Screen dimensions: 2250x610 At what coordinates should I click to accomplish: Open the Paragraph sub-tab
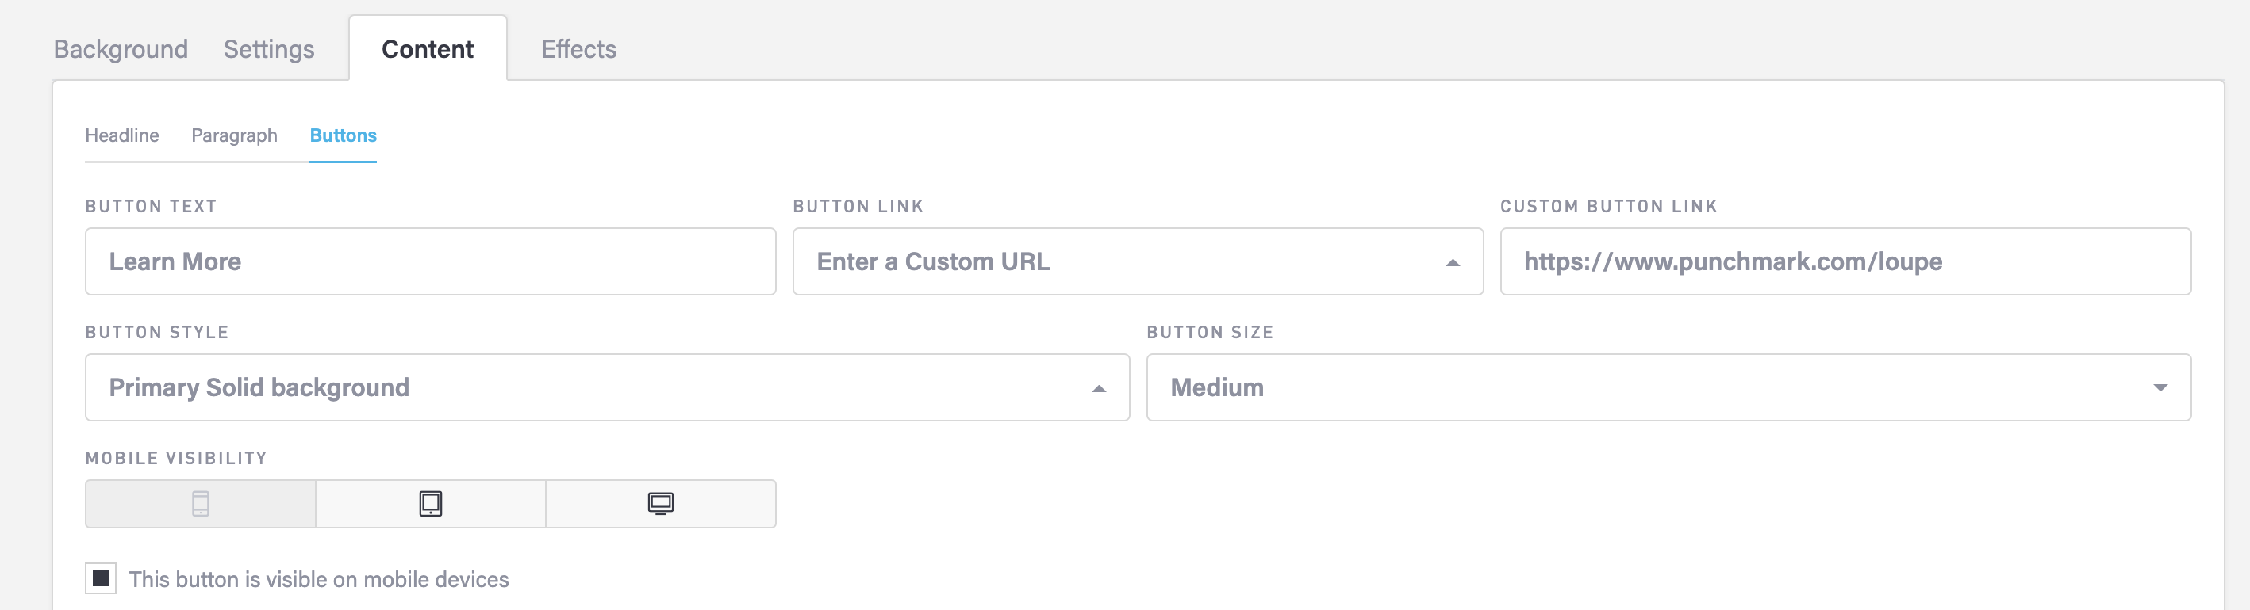(x=234, y=135)
